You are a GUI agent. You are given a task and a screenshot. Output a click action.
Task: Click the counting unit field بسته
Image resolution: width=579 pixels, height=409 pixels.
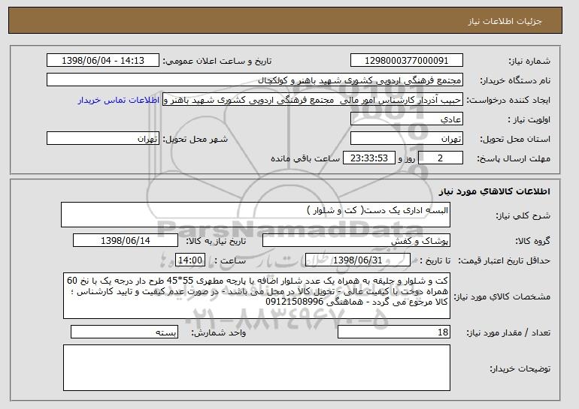124,332
